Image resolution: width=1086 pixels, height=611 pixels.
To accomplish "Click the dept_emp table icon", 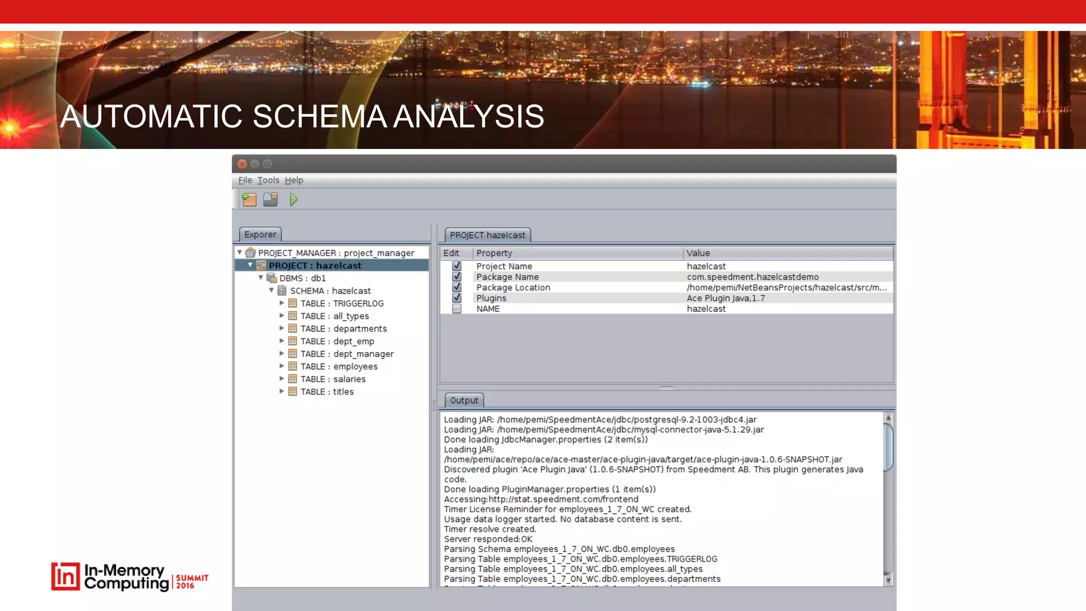I will tap(292, 341).
